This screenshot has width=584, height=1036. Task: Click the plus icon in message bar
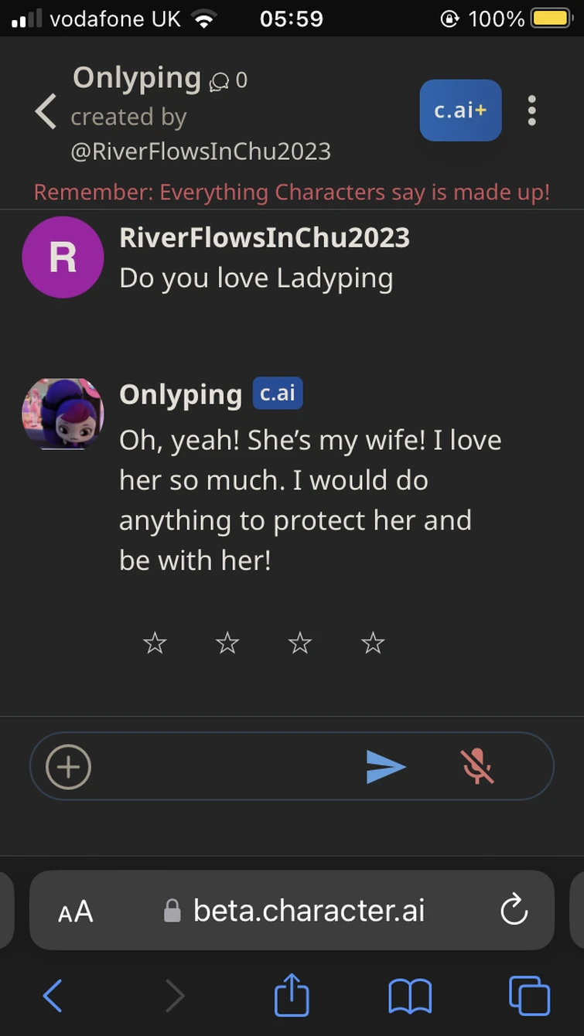pos(69,767)
